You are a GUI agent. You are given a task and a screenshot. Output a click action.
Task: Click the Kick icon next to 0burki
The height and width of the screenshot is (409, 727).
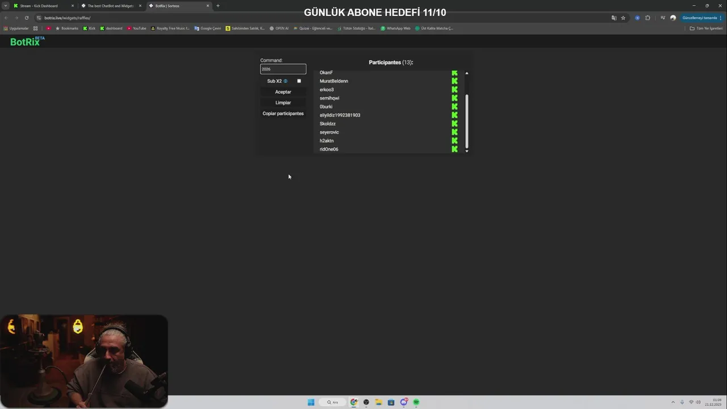point(454,107)
